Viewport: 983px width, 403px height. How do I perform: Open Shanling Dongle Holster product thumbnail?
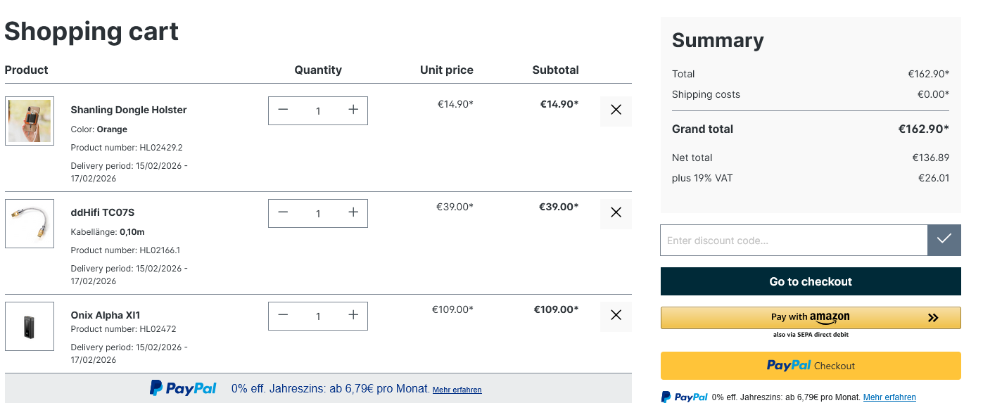pos(30,121)
